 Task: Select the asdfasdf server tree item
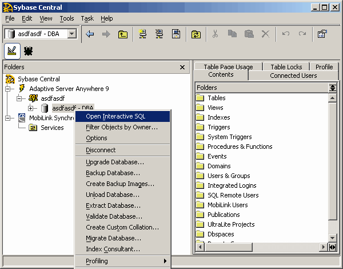(x=53, y=98)
